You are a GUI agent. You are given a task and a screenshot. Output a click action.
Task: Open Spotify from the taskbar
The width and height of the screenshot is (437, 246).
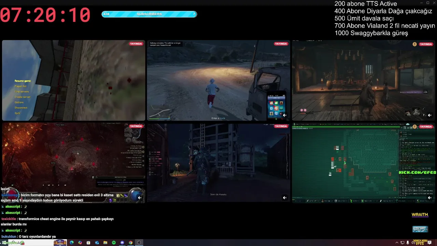tap(114, 243)
